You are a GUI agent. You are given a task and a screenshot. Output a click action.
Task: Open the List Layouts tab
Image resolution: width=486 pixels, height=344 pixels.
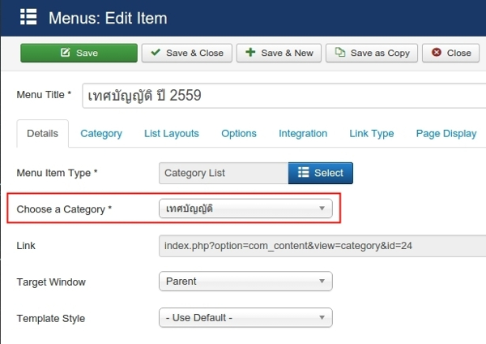pos(172,134)
